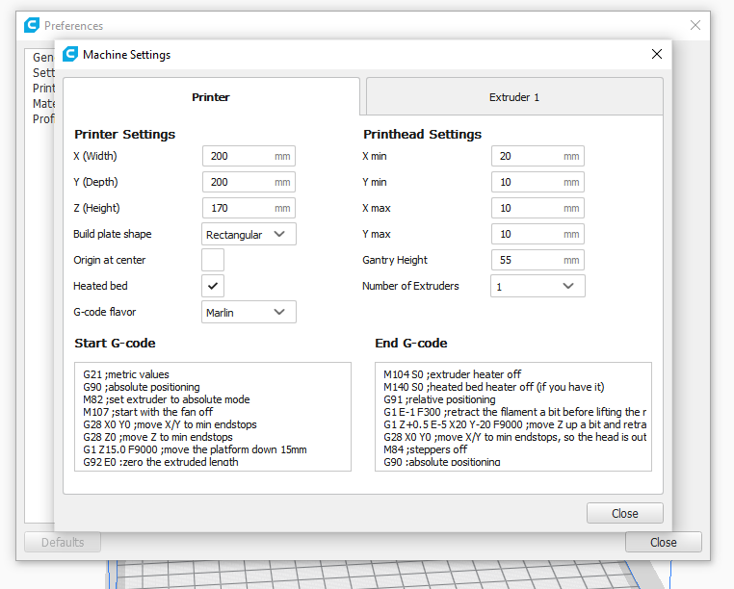The height and width of the screenshot is (589, 734).
Task: Edit the Z (Height) value field
Action: [238, 208]
